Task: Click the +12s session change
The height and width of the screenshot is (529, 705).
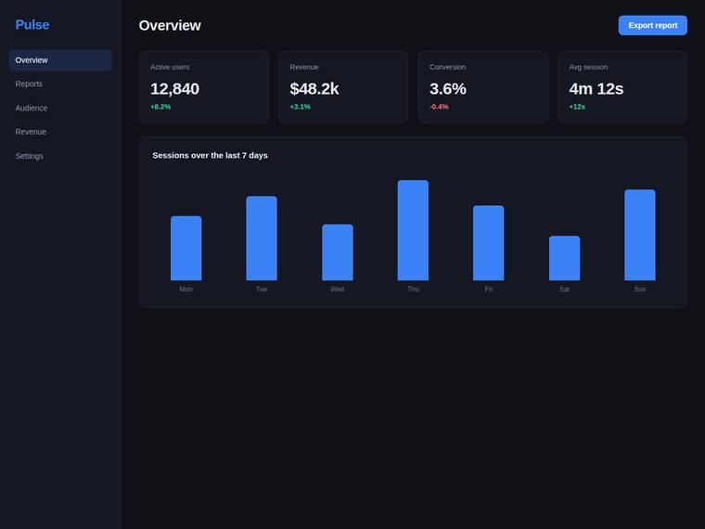Action: (577, 107)
